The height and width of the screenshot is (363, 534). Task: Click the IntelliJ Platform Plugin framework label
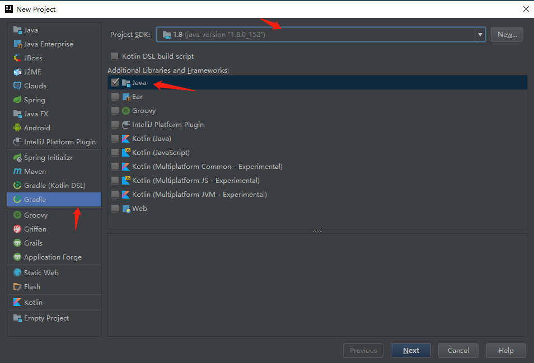tap(168, 125)
